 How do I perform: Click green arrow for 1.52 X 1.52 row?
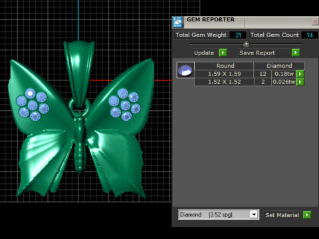pyautogui.click(x=300, y=82)
